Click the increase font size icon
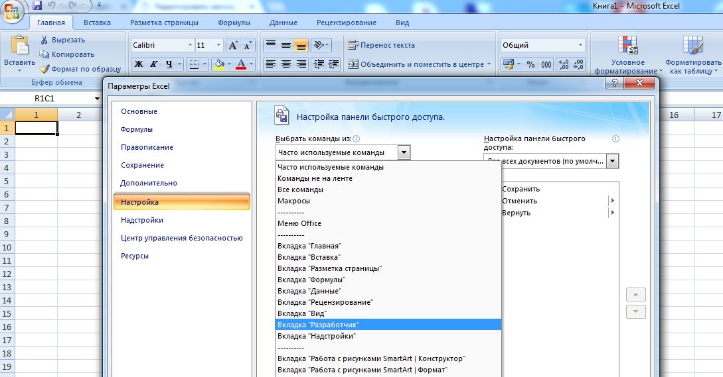Image resolution: width=723 pixels, height=377 pixels. tap(233, 45)
